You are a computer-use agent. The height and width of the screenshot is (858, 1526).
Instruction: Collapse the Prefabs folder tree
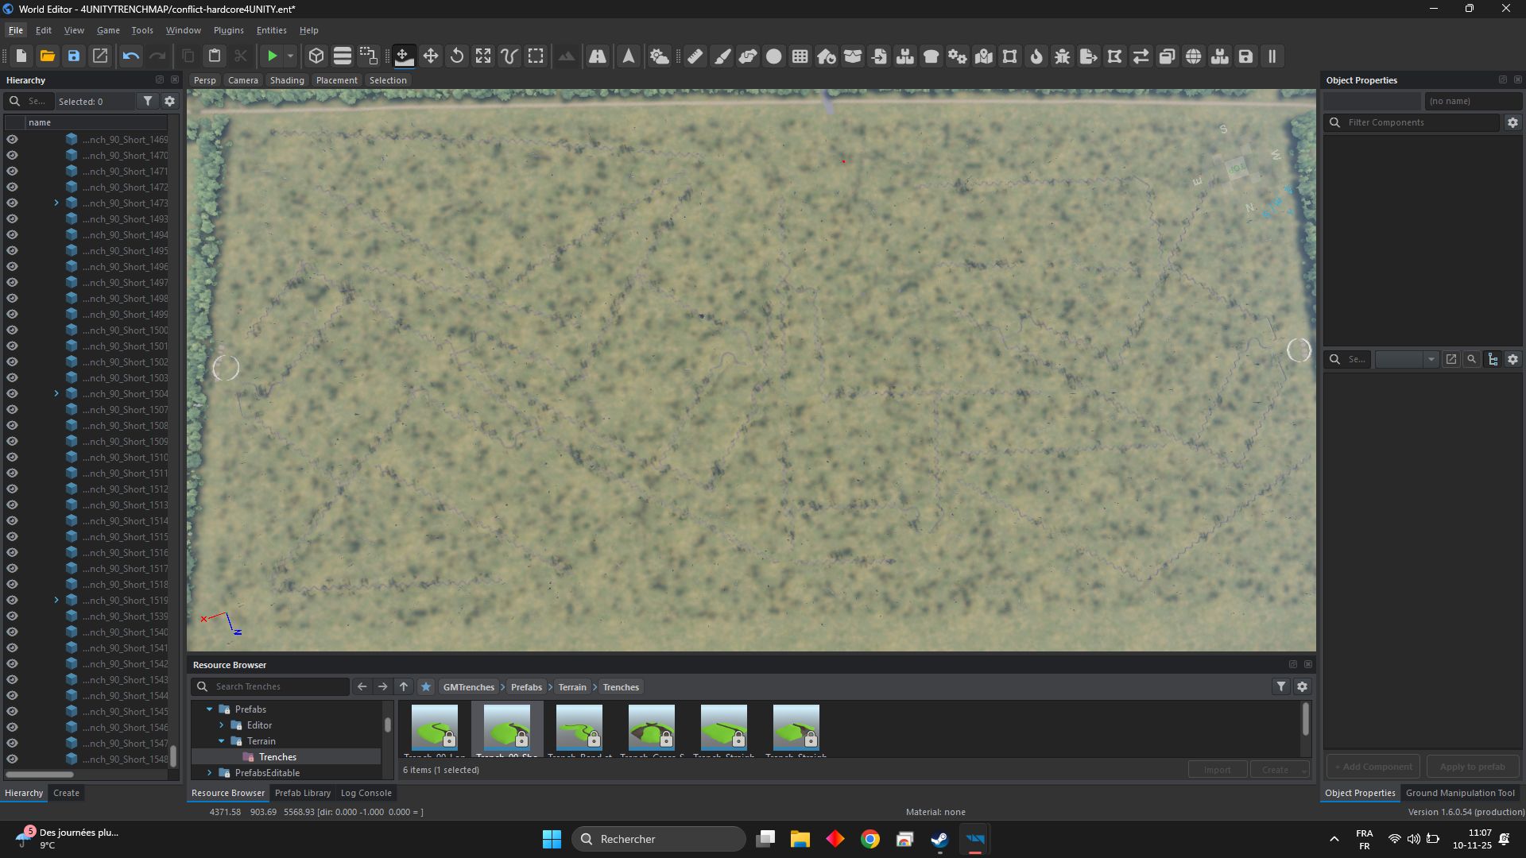pyautogui.click(x=210, y=709)
